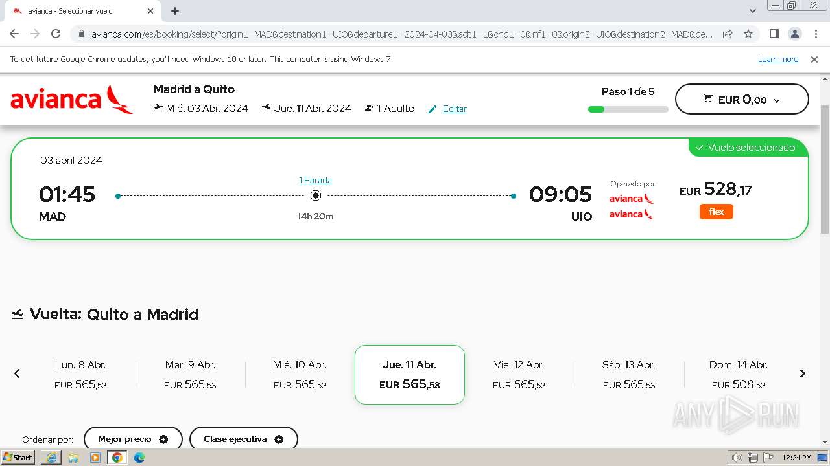The width and height of the screenshot is (830, 466).
Task: Click the network tray icon
Action: point(753,458)
